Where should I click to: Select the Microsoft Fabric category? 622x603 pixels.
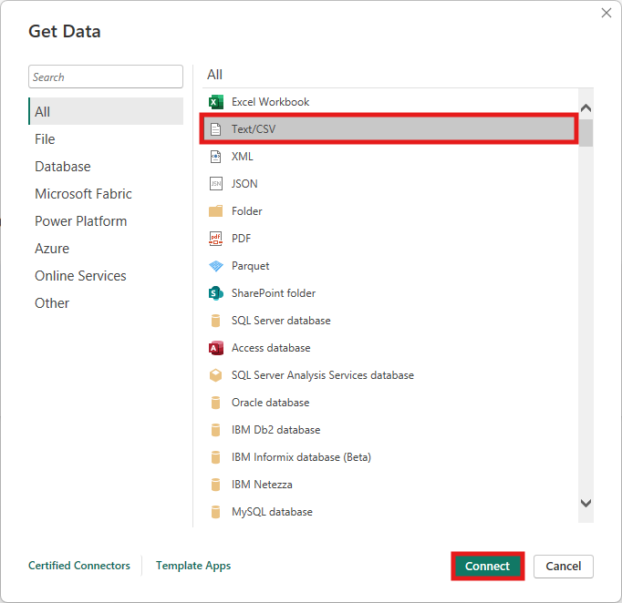coord(106,194)
